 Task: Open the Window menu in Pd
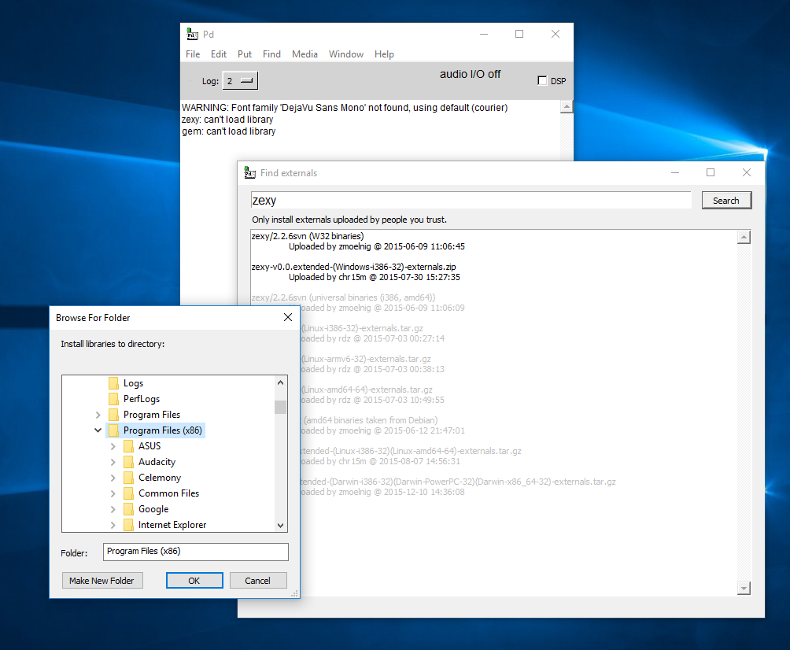(x=346, y=54)
